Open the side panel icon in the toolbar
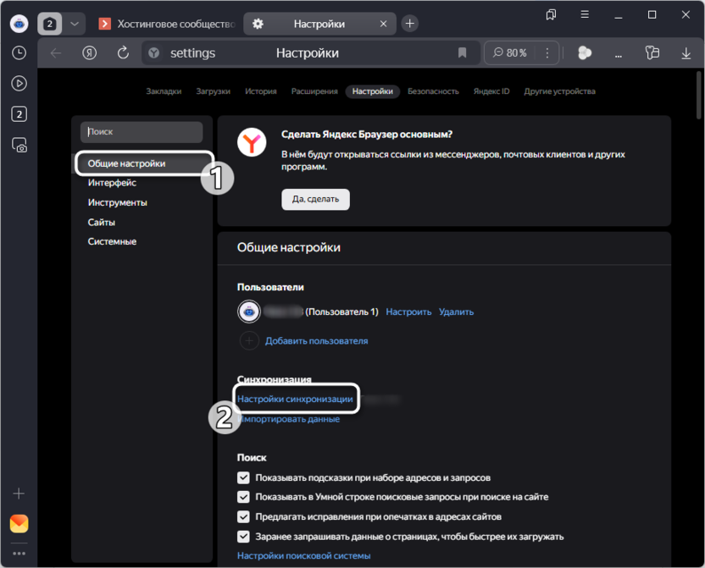The width and height of the screenshot is (705, 568). coord(652,52)
